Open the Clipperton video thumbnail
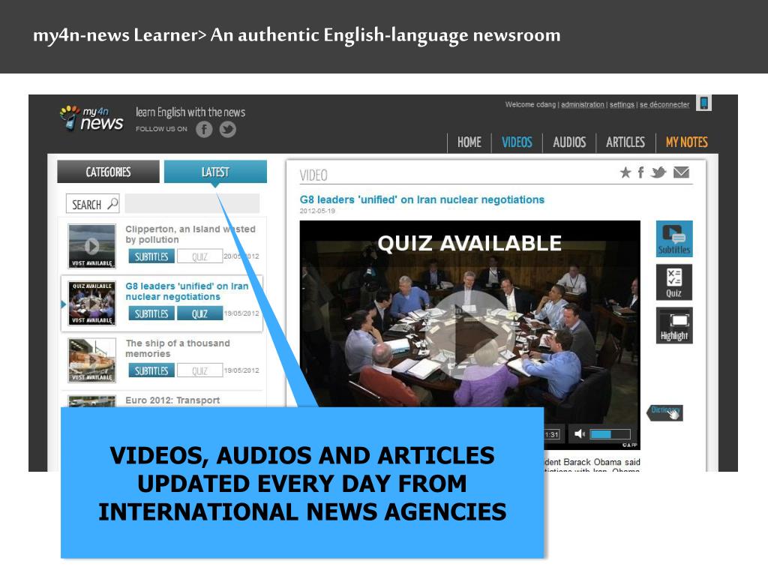Image resolution: width=768 pixels, height=576 pixels. (x=92, y=246)
